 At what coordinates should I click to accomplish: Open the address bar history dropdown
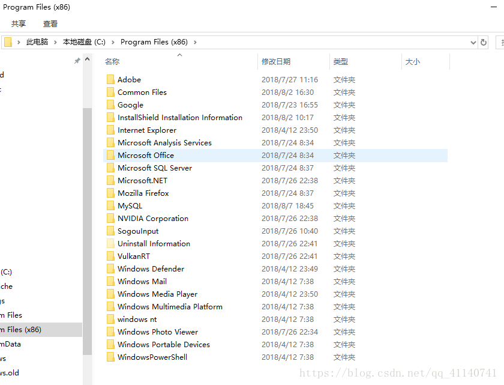tap(473, 42)
